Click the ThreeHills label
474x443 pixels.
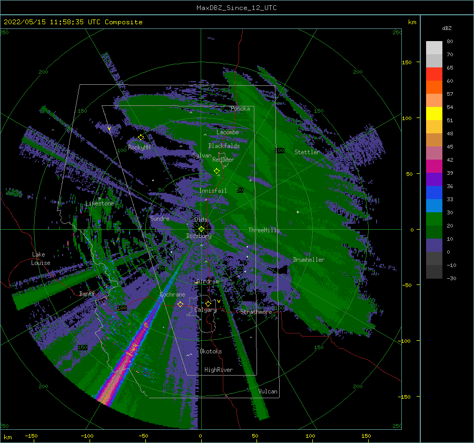[264, 230]
